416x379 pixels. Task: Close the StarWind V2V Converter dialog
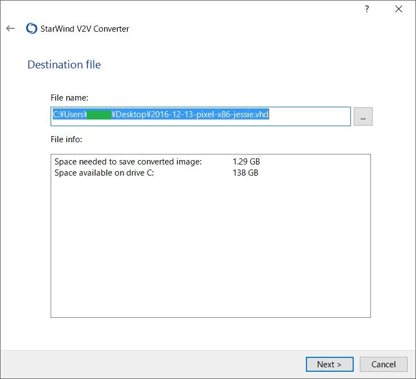pyautogui.click(x=399, y=9)
